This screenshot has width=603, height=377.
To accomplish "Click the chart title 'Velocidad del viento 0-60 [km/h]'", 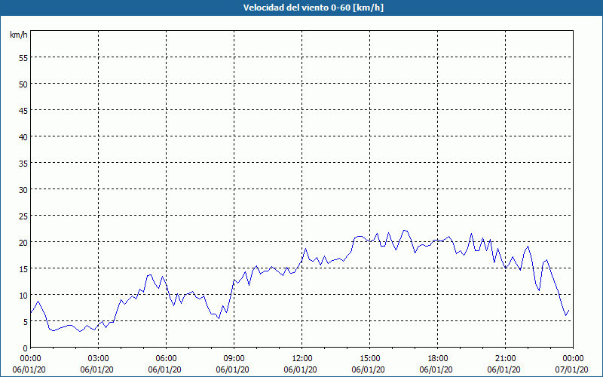I will (313, 8).
